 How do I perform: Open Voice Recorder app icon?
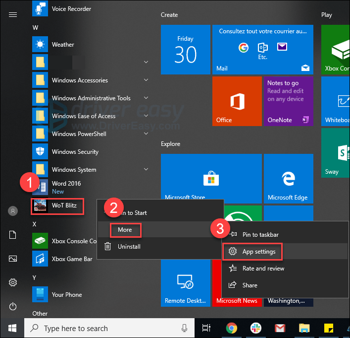40,8
